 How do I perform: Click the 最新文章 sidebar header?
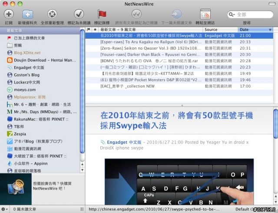click(x=40, y=30)
